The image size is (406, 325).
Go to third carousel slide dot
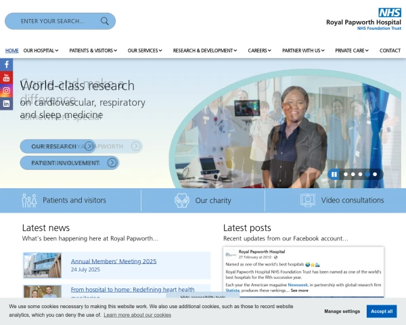360,175
